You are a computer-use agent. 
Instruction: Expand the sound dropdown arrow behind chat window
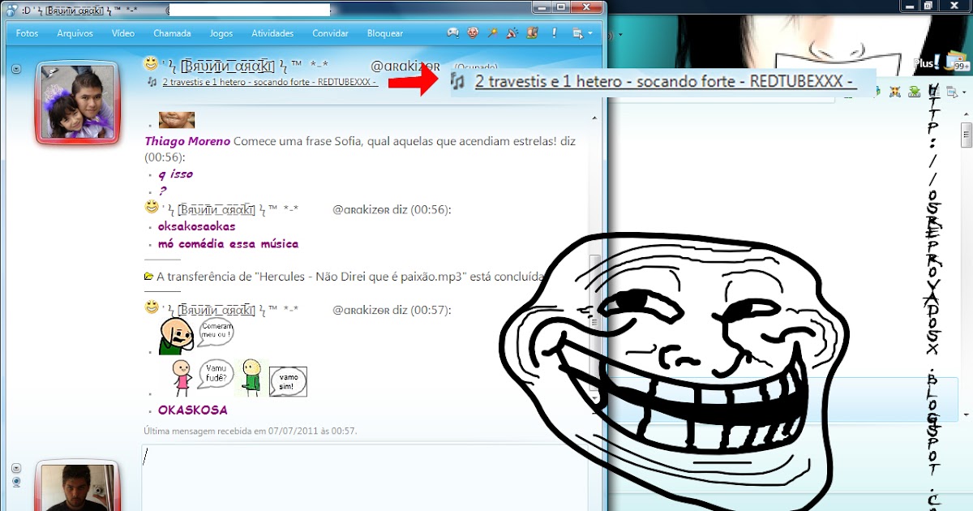coord(620,34)
